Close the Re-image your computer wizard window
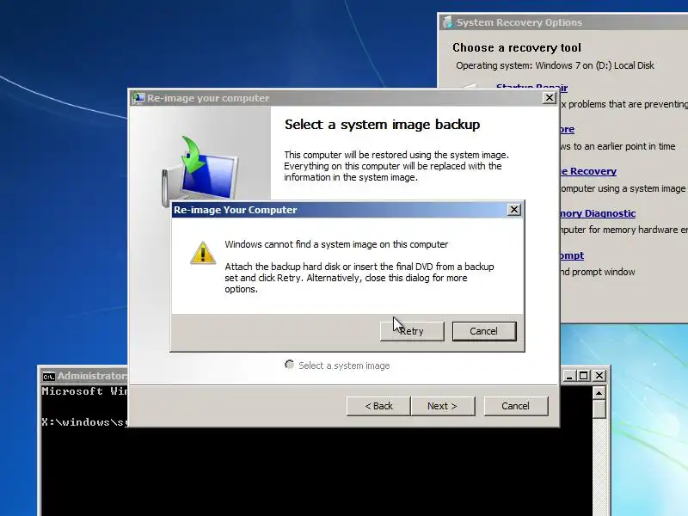This screenshot has height=516, width=688. point(550,98)
